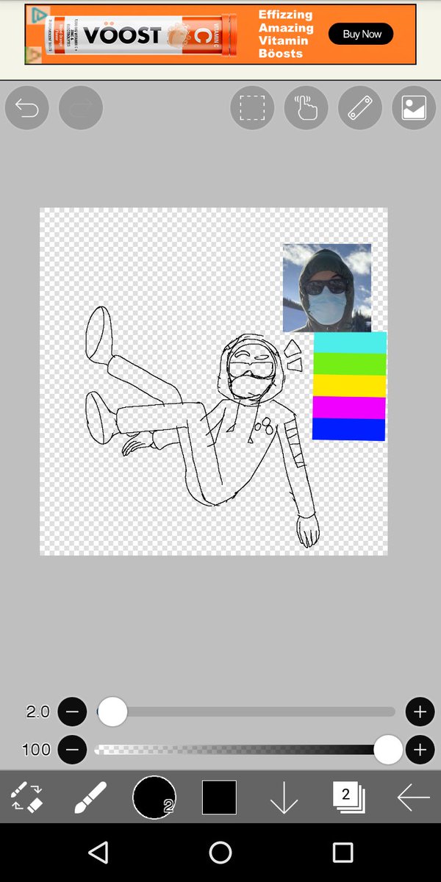This screenshot has width=441, height=882.
Task: Tap the greyed-out redo arrow button
Action: [x=81, y=108]
